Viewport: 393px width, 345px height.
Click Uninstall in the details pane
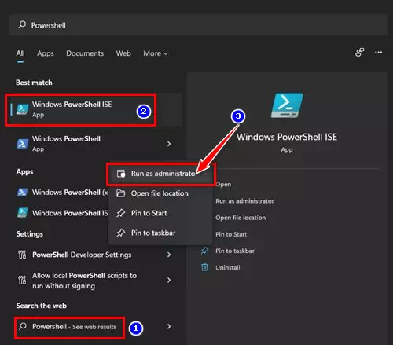point(228,268)
